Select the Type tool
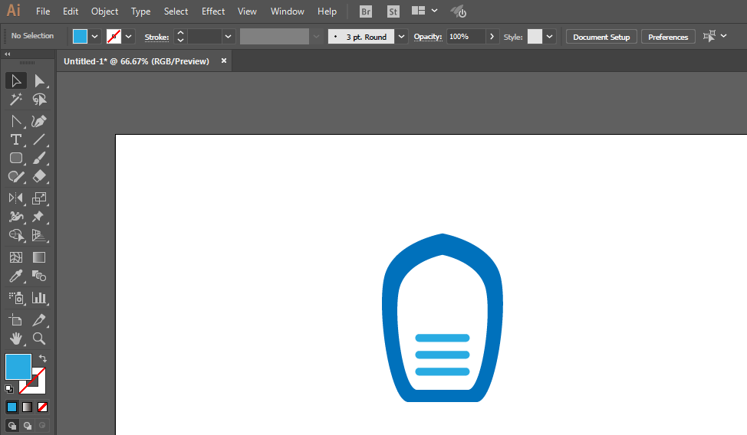 15,140
